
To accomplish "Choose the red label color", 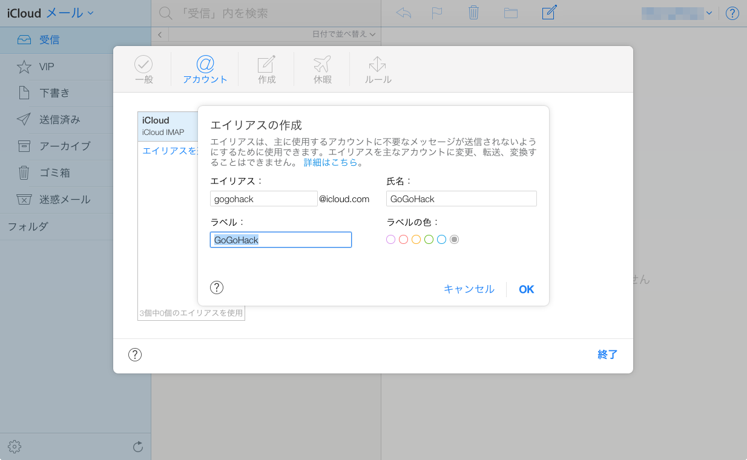I will coord(404,240).
